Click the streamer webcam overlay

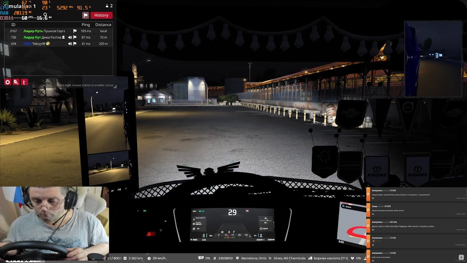pos(54,224)
